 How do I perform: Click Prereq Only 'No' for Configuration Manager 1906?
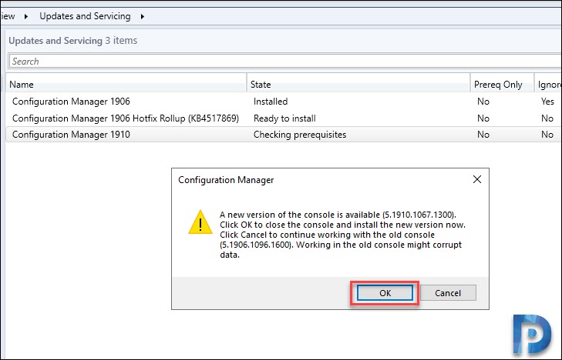483,102
